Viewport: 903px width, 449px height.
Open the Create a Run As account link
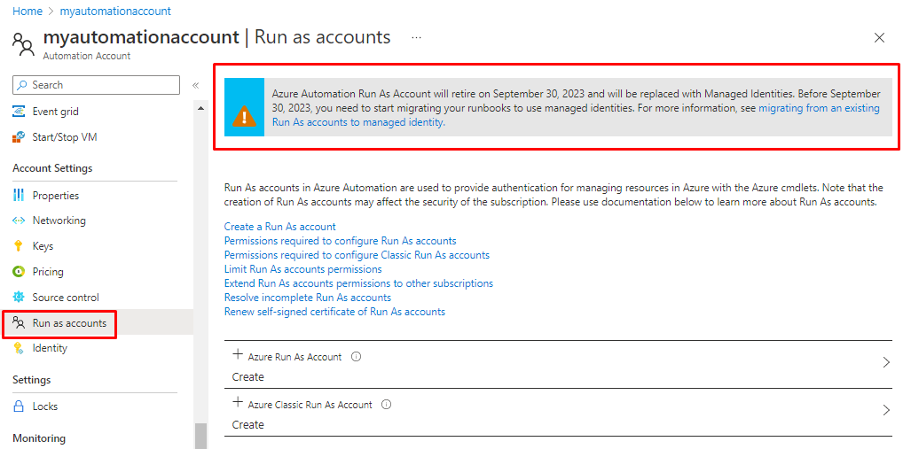coord(280,227)
